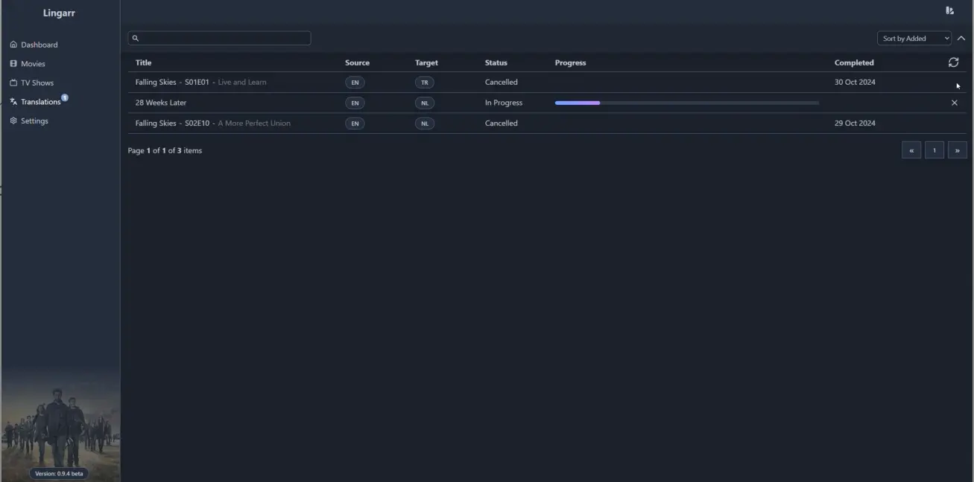Screen dimensions: 974x482
Task: Click the NL target badge on Falling Skies S02E10
Action: pos(424,123)
